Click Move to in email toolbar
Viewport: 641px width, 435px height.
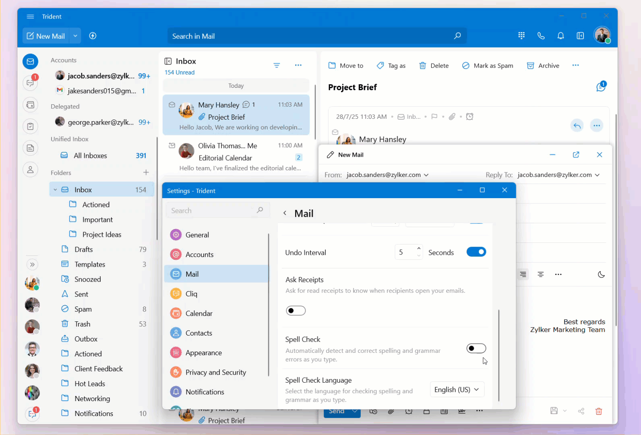(346, 66)
